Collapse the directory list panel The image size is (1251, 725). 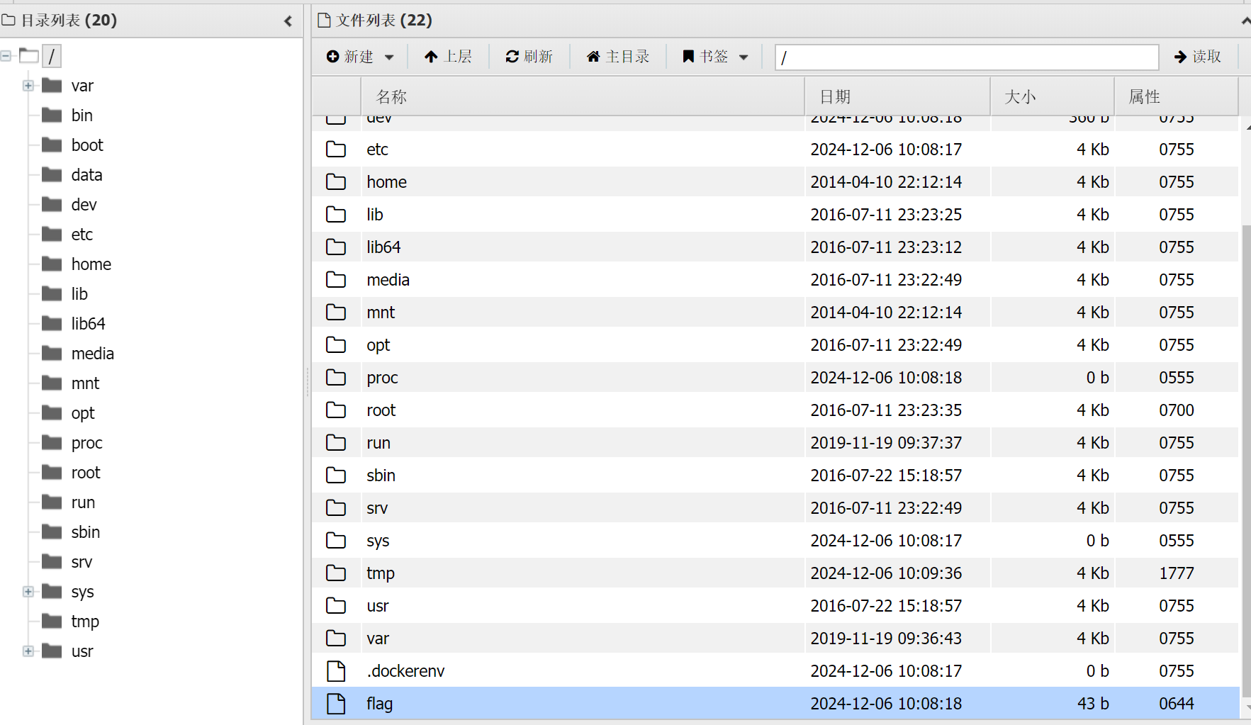(x=288, y=21)
